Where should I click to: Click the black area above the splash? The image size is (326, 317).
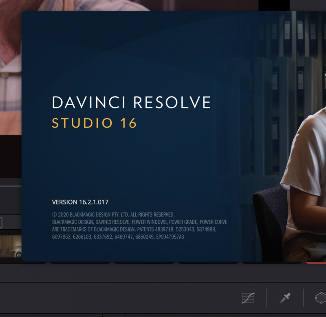pyautogui.click(x=274, y=5)
